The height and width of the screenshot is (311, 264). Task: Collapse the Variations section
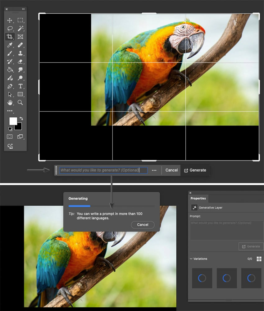[x=191, y=259]
